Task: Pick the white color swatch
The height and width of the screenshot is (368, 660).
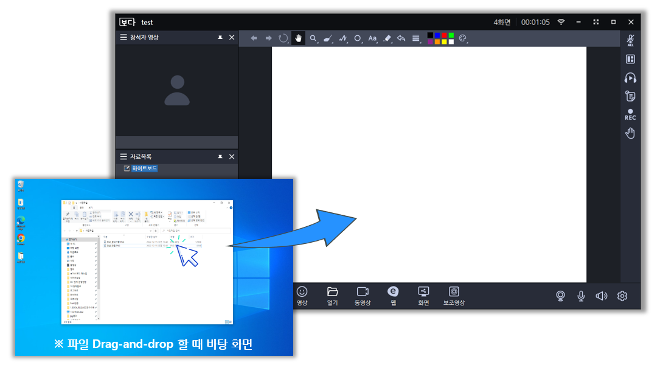Action: click(x=451, y=42)
